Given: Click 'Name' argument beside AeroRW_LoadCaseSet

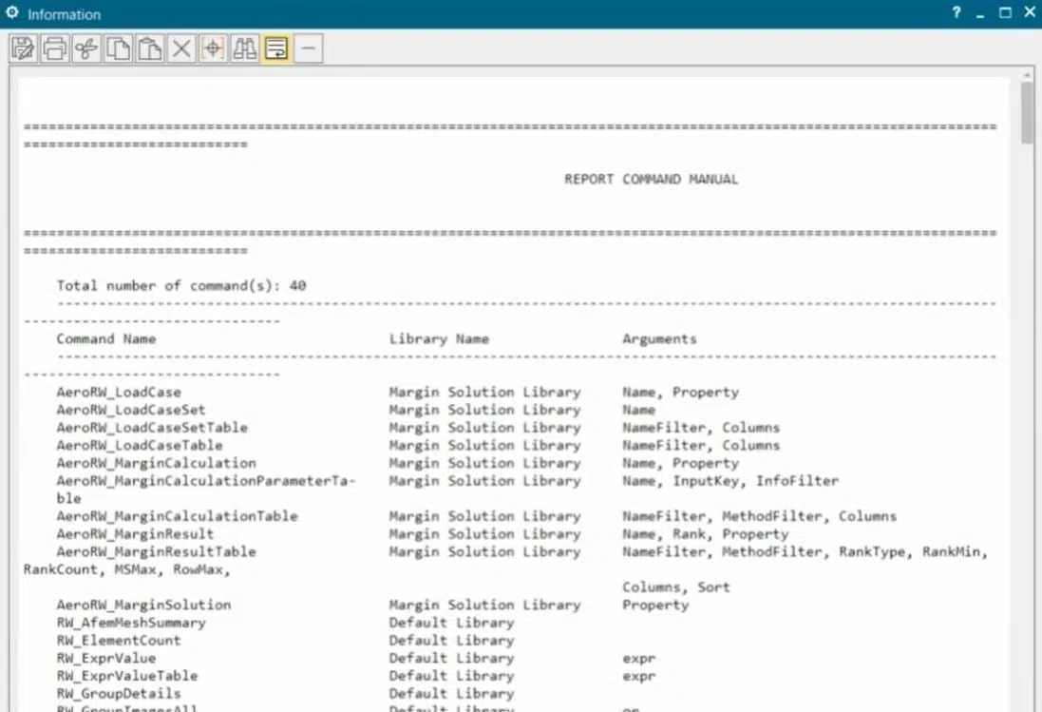Looking at the screenshot, I should point(638,410).
